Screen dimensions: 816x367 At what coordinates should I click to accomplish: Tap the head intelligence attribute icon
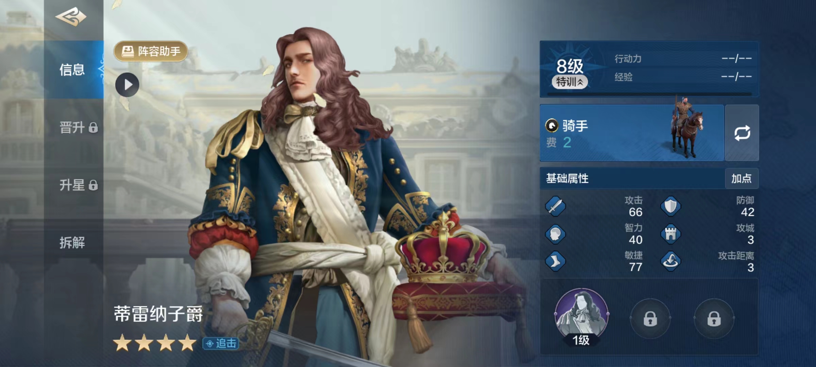[555, 234]
